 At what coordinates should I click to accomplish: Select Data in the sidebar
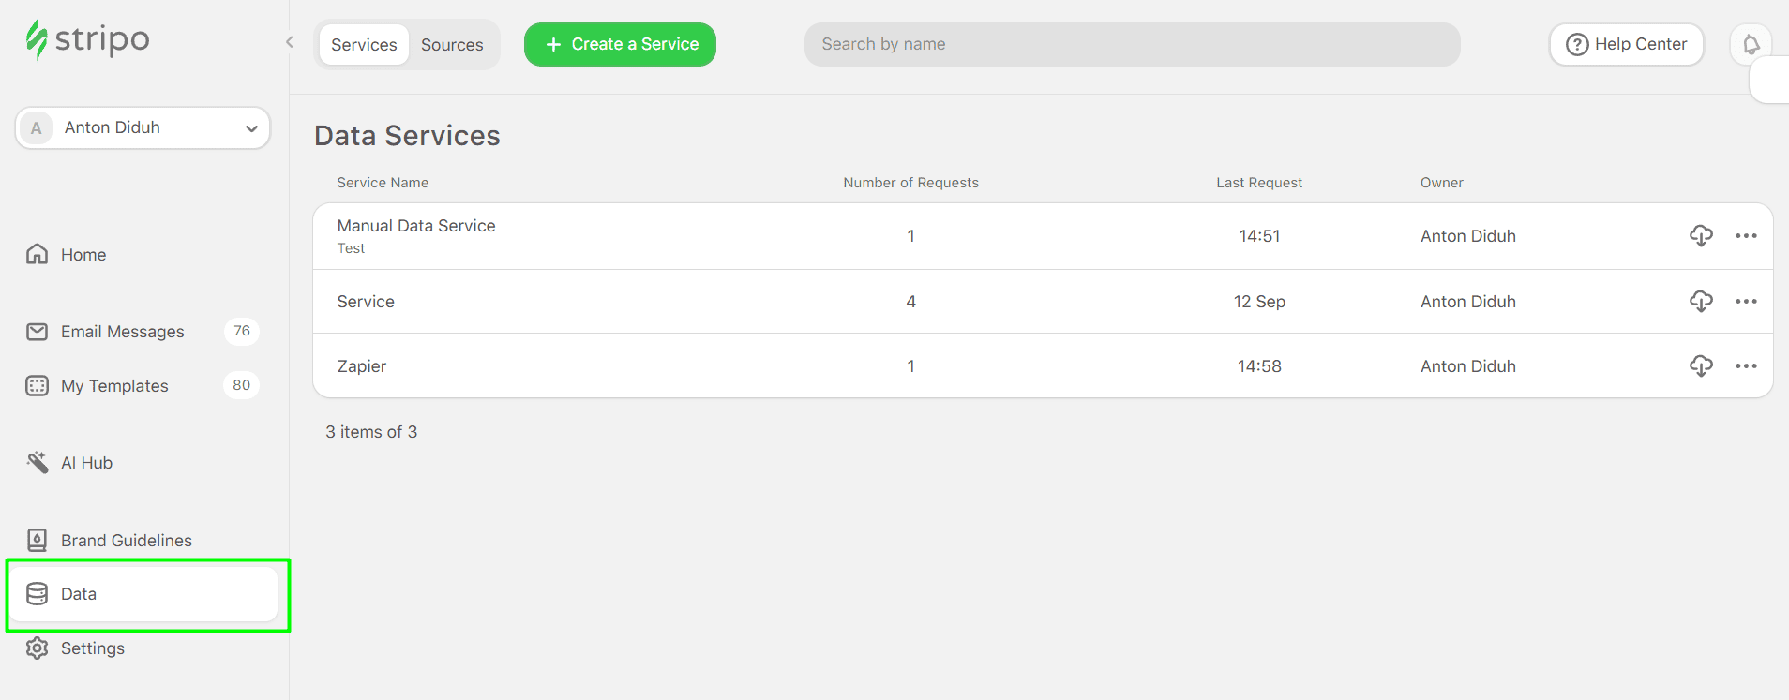[144, 594]
